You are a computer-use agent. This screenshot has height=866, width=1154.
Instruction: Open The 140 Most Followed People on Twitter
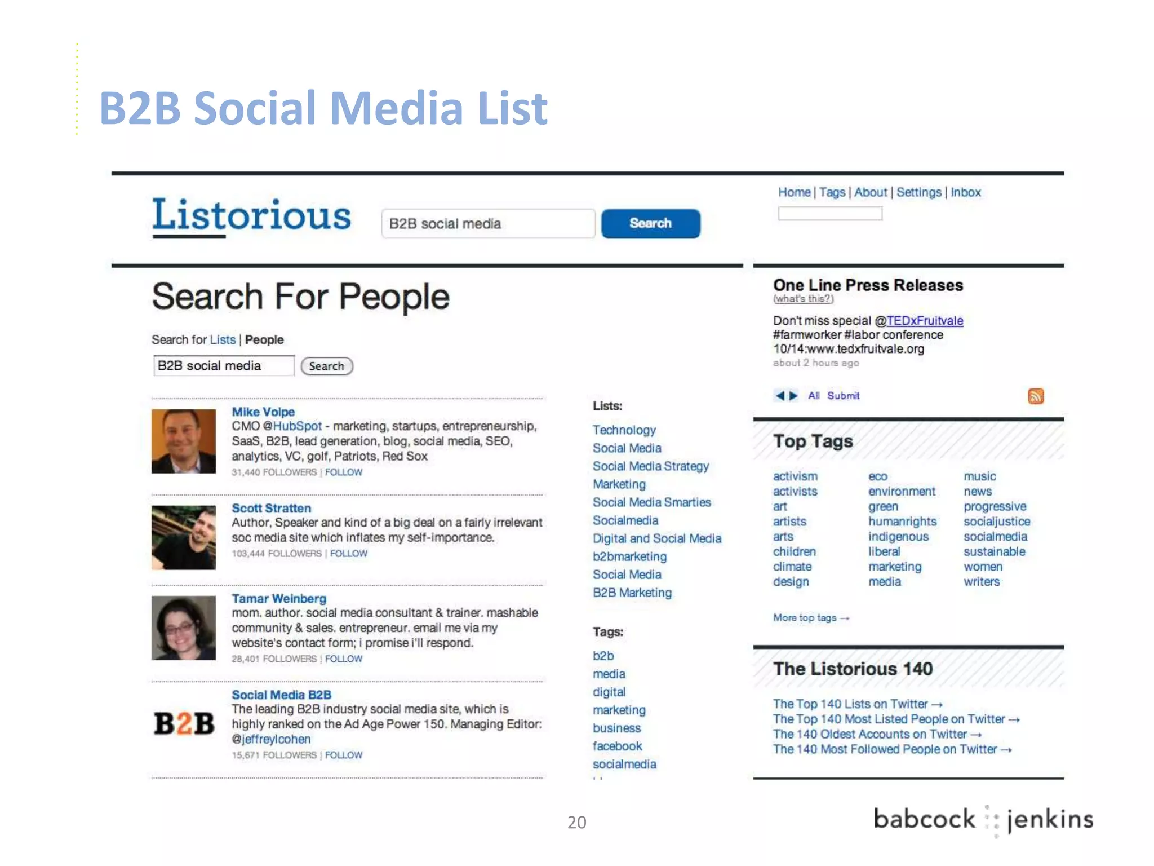point(893,749)
